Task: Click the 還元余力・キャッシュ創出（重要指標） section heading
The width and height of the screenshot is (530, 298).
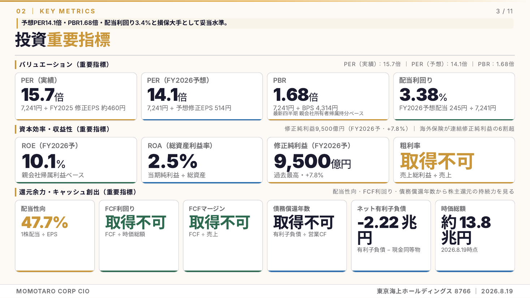Action: [77, 192]
